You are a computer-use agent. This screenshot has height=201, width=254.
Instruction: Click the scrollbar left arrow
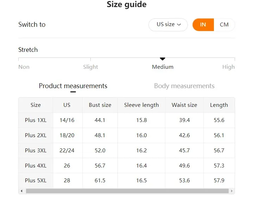(x=21, y=191)
